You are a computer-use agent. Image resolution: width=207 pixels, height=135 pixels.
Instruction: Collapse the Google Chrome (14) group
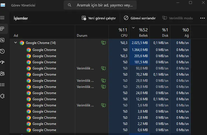[16, 43]
